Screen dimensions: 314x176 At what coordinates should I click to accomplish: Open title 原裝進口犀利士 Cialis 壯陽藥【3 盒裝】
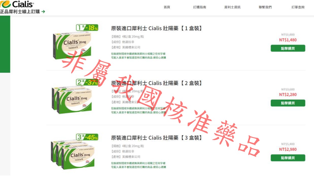(157, 138)
